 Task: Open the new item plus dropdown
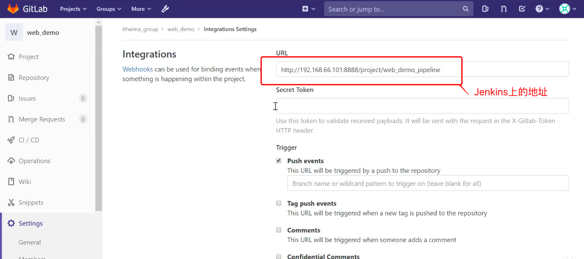tap(309, 9)
